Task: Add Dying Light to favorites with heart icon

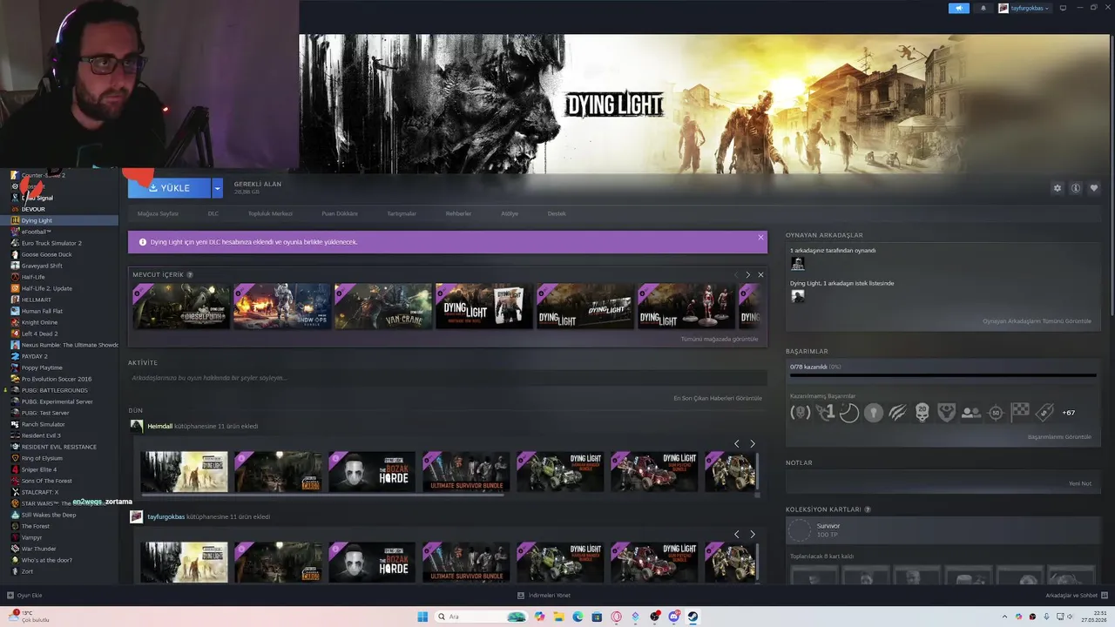Action: [x=1094, y=188]
